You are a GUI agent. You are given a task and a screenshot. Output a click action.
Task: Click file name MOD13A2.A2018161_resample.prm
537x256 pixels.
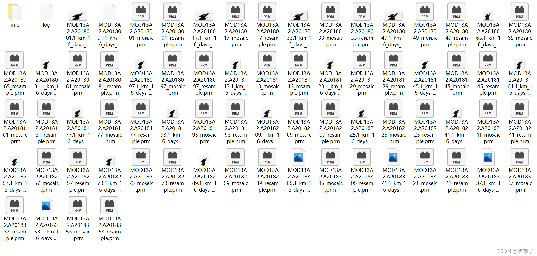tap(47, 131)
